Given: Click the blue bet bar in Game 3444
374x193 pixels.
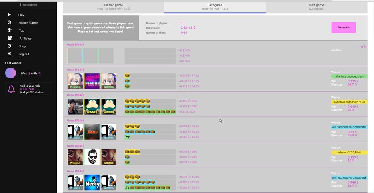Looking at the screenshot, I should point(140,132).
